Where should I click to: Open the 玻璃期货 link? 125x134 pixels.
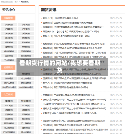pos(26,110)
